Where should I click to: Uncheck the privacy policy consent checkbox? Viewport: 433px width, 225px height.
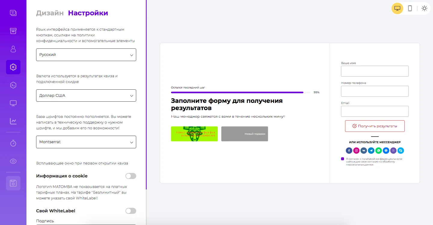pyautogui.click(x=342, y=159)
